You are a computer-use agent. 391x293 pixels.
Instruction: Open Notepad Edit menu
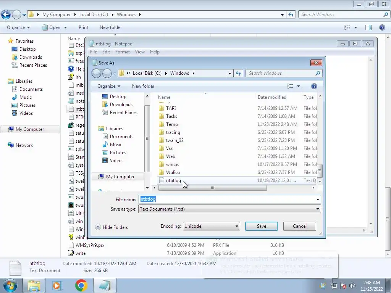106,52
